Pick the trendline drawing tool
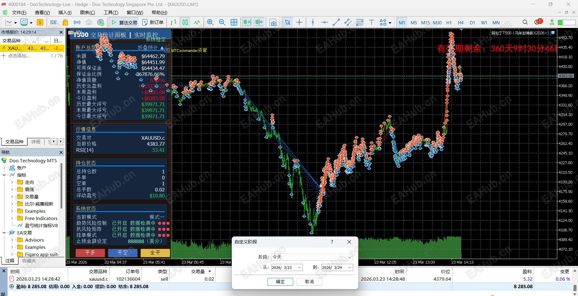The width and height of the screenshot is (578, 296). pos(336,23)
